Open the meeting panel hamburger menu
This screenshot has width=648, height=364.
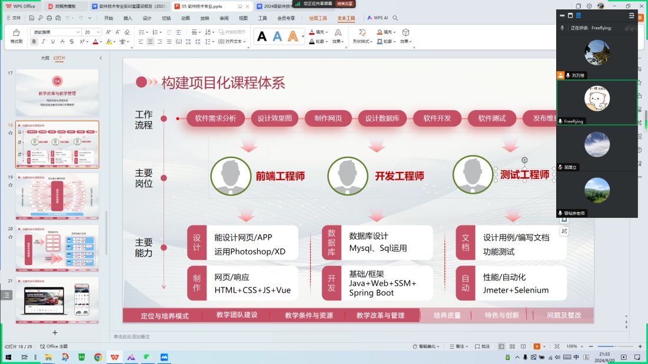(631, 15)
